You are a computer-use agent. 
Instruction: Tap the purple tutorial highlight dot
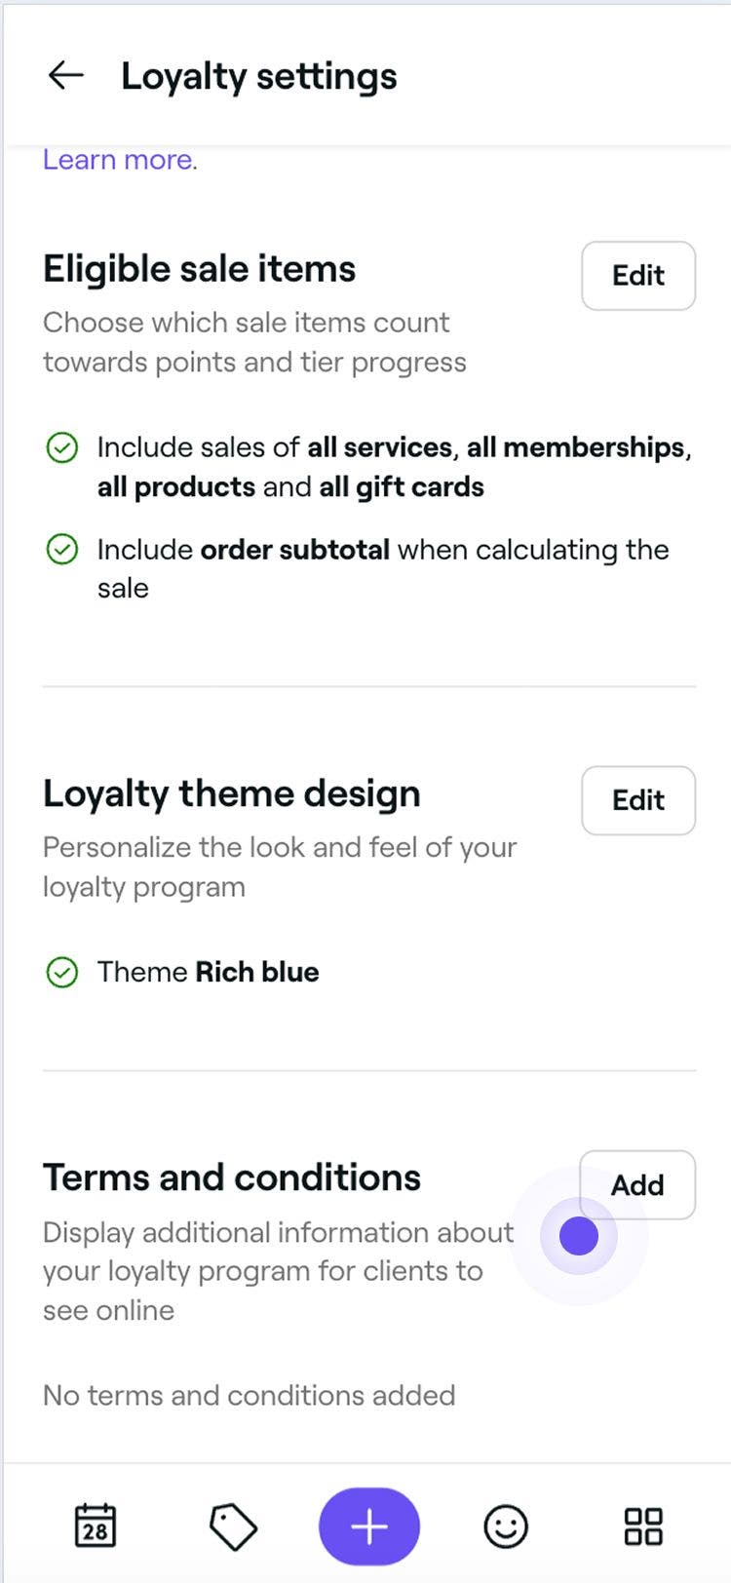[577, 1235]
